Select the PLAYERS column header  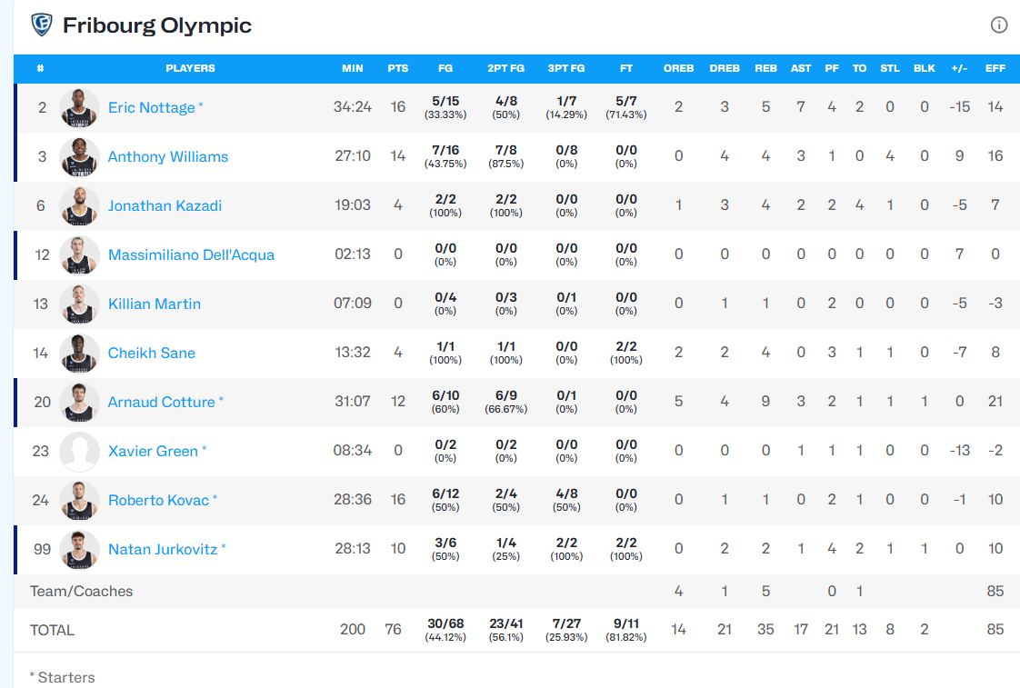tap(190, 68)
